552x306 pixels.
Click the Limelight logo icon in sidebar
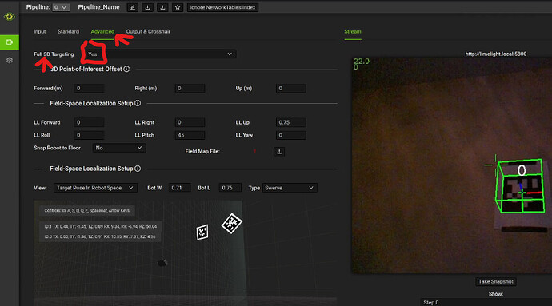tap(9, 17)
